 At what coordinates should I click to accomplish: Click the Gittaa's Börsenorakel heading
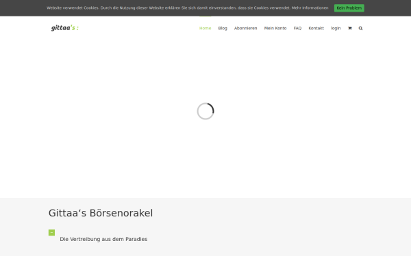point(101,213)
